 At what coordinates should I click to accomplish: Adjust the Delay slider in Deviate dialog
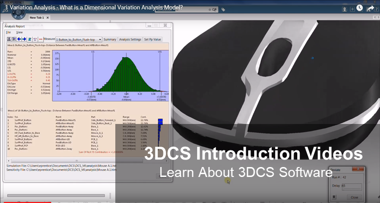352,186
